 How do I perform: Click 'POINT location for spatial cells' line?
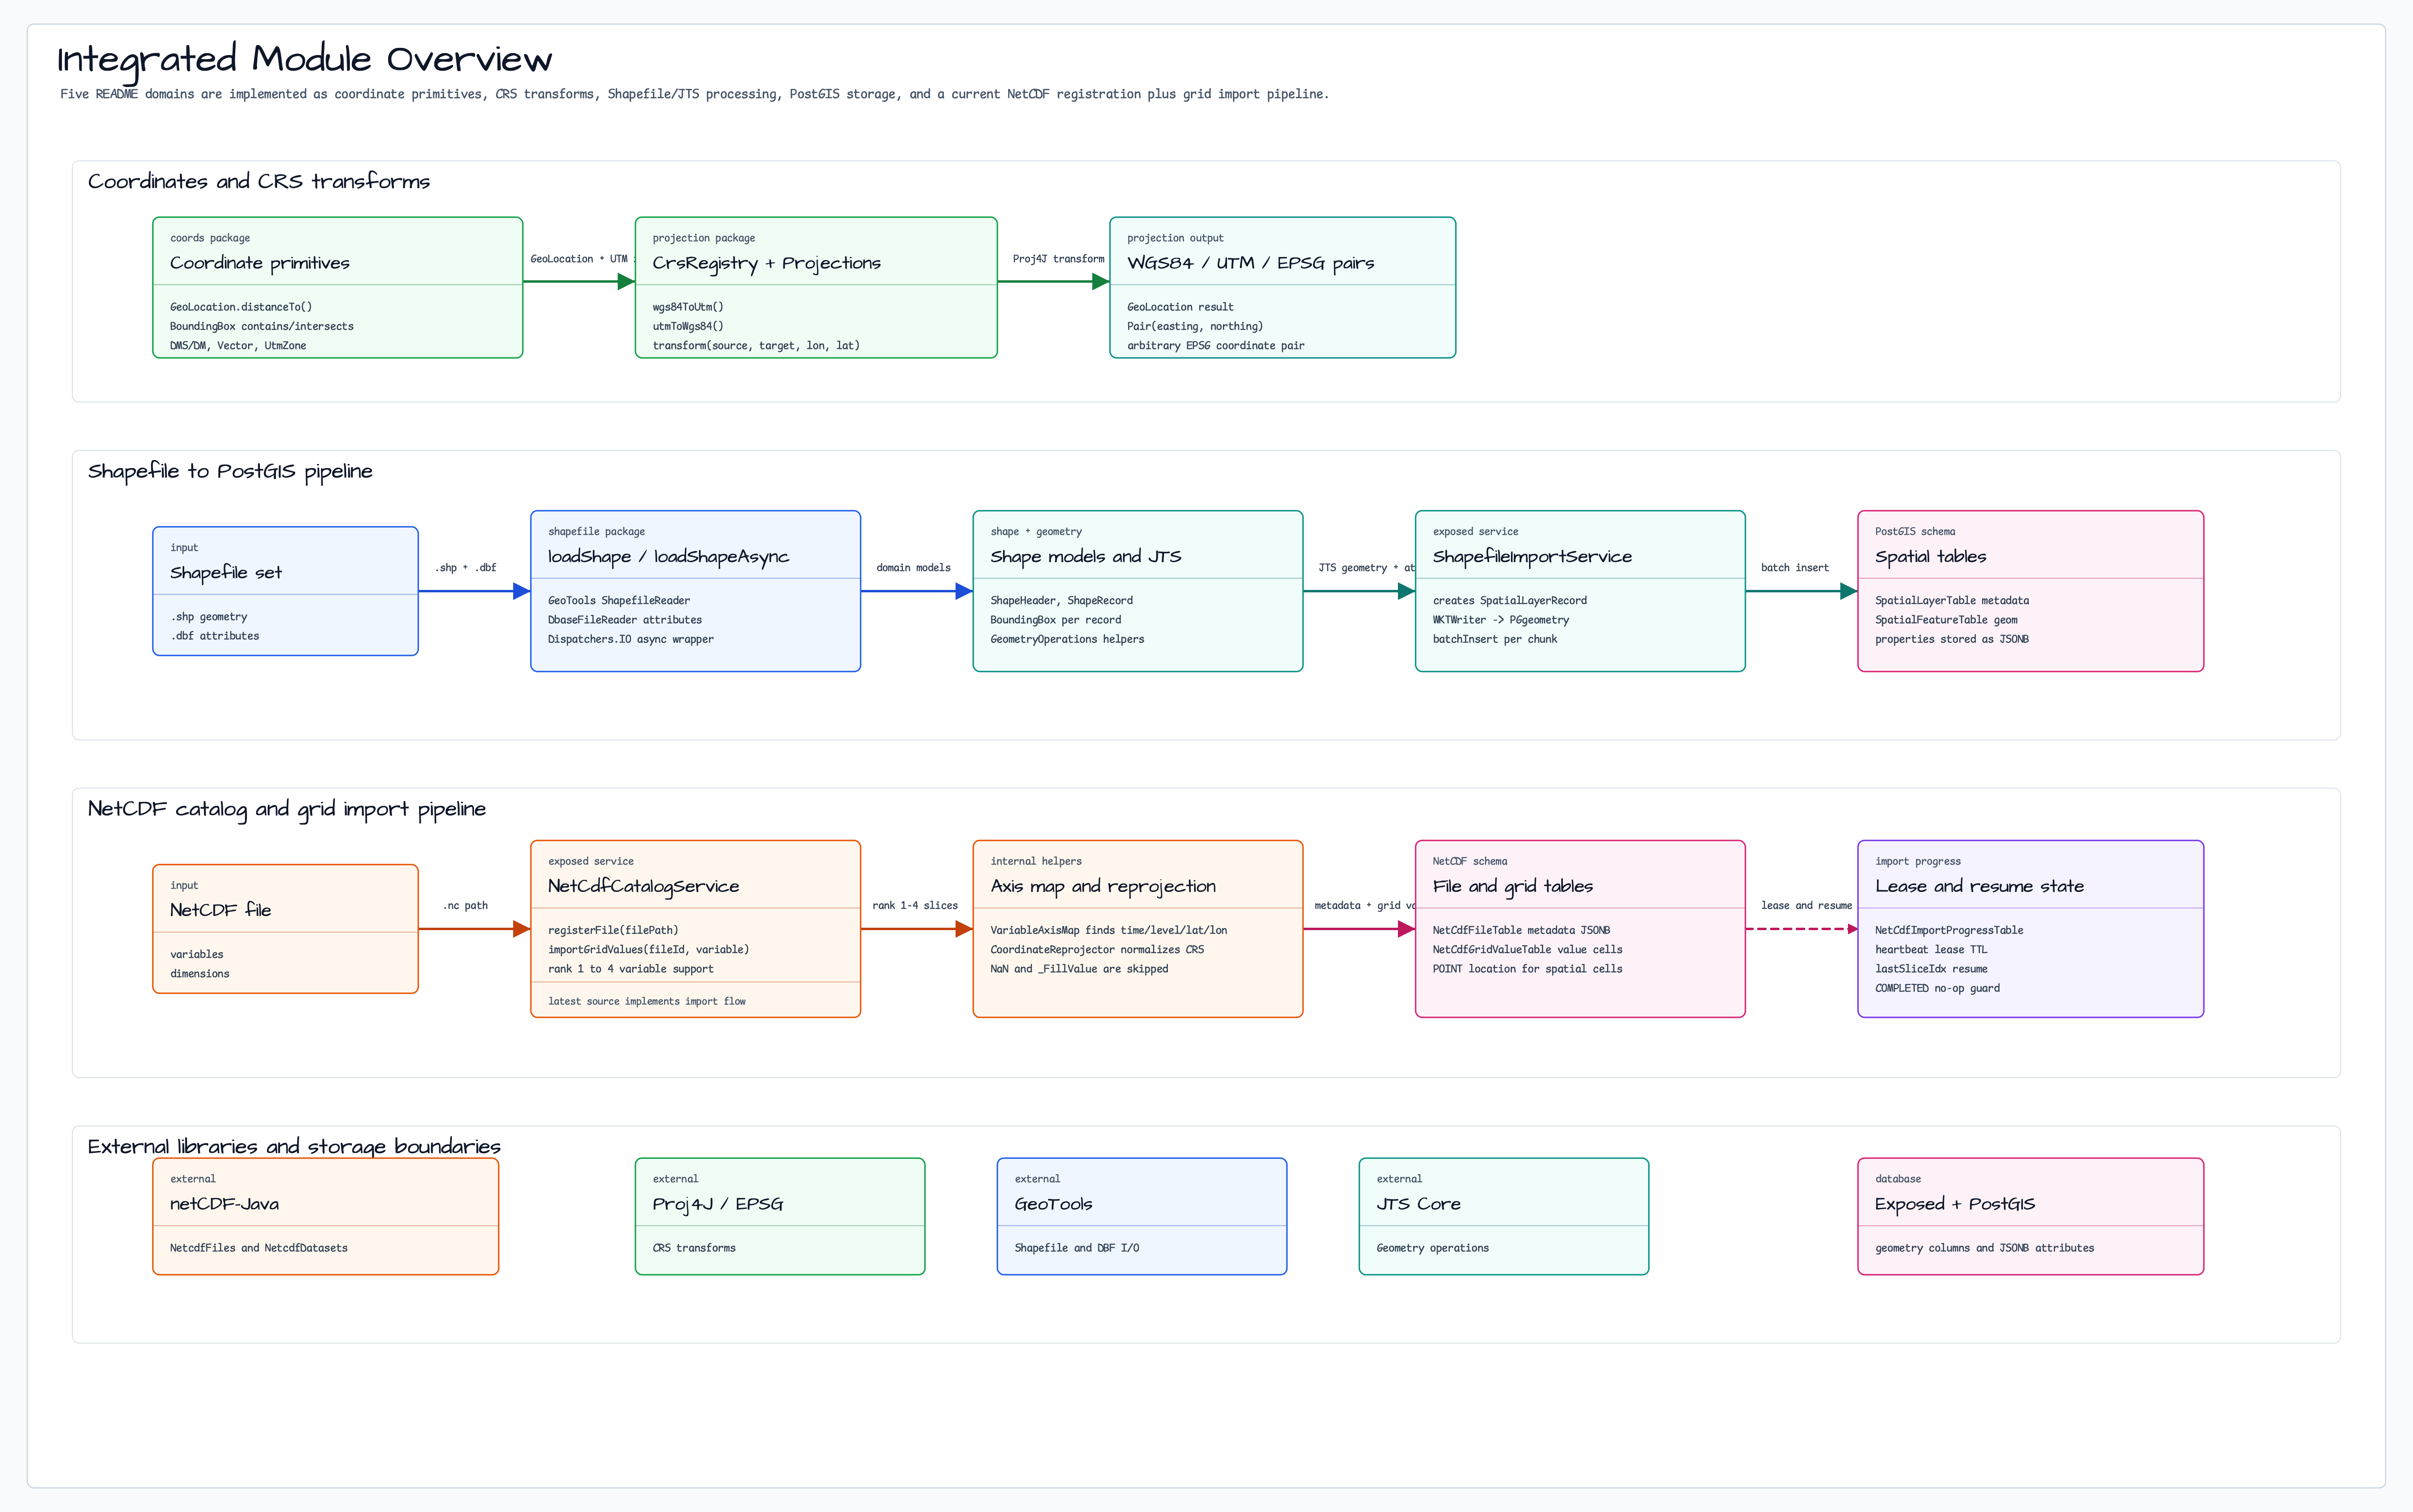tap(1527, 970)
